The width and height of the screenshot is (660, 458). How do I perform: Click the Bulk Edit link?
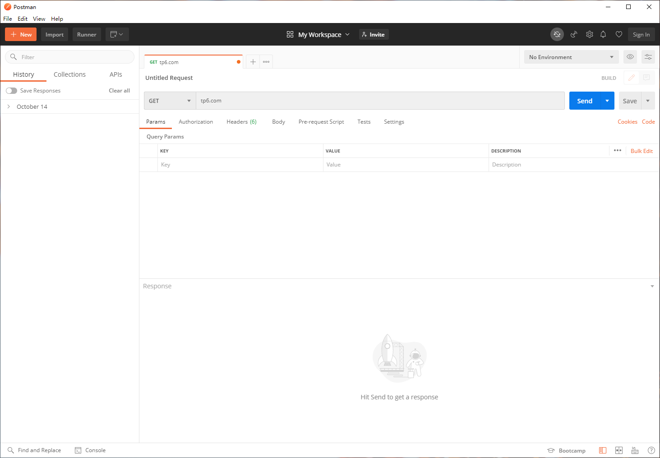point(642,151)
